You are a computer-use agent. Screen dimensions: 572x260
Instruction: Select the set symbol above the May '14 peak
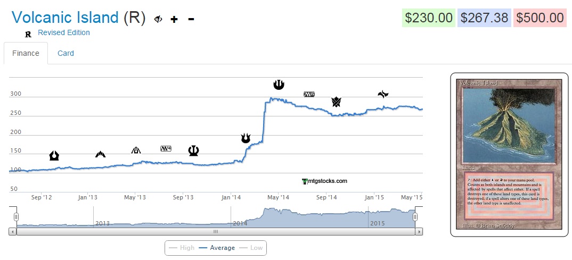[279, 85]
